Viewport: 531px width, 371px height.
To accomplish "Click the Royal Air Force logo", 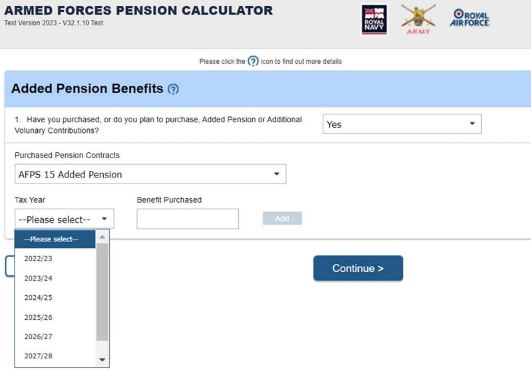I will click(469, 18).
